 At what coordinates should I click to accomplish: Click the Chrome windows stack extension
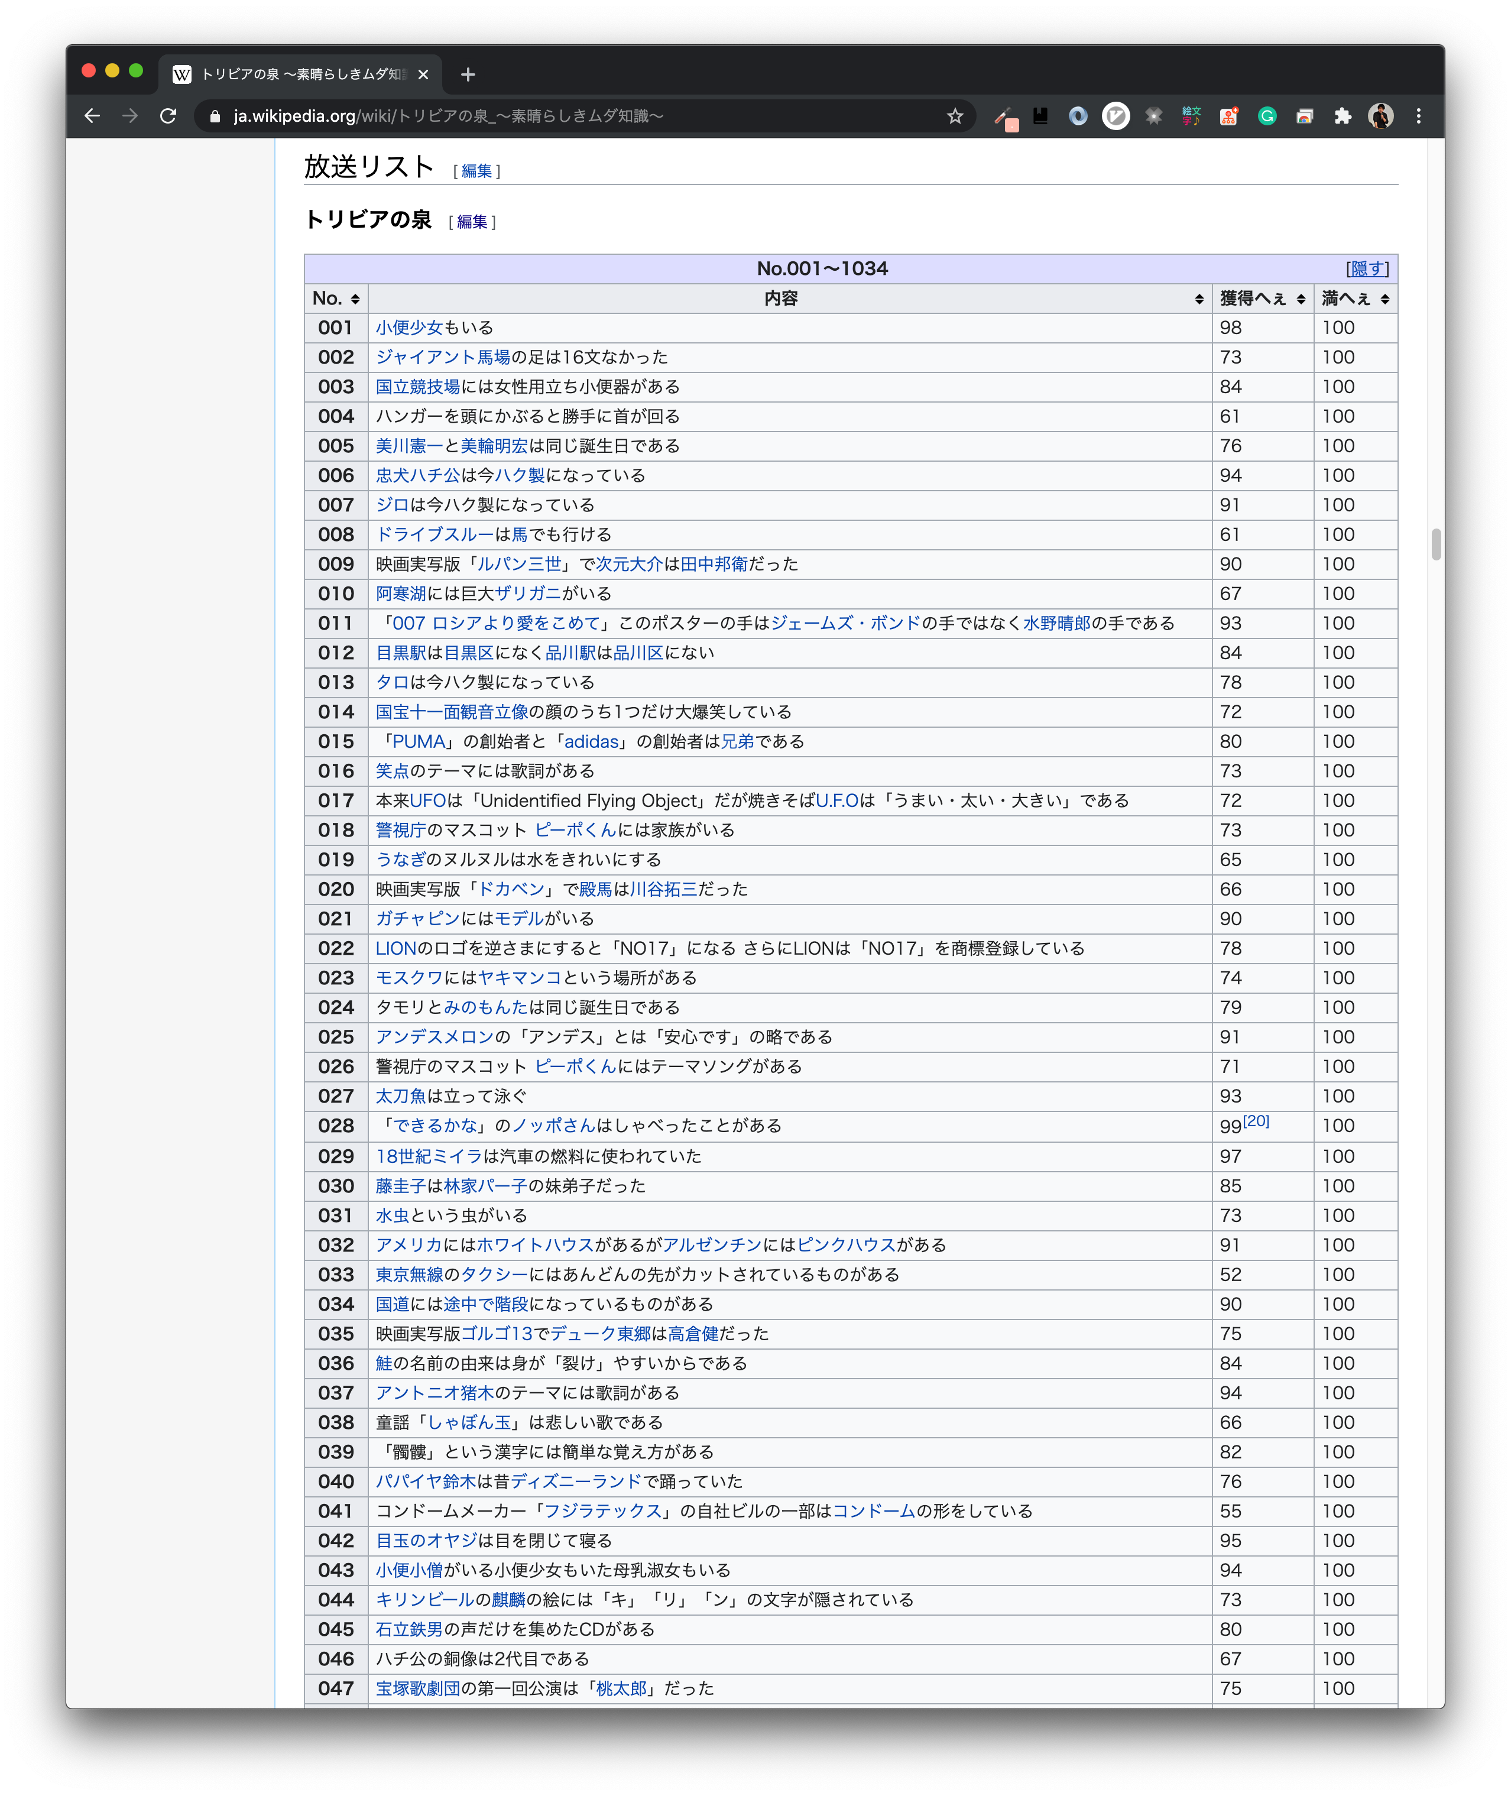(x=1305, y=116)
